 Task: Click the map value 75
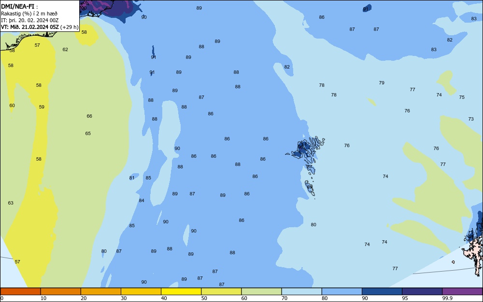(x=462, y=97)
